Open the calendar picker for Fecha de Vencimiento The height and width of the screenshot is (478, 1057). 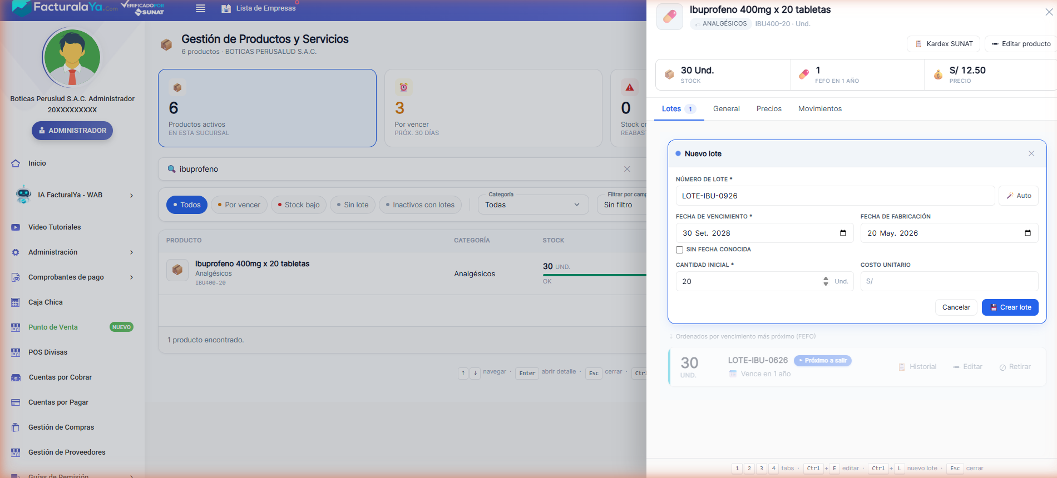pos(843,233)
